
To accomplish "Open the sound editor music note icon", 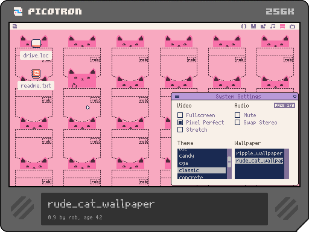I will tap(273, 26).
